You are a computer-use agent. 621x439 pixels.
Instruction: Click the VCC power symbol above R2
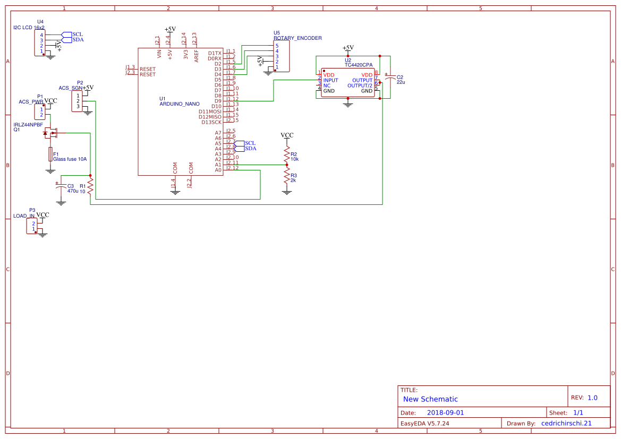pos(287,135)
